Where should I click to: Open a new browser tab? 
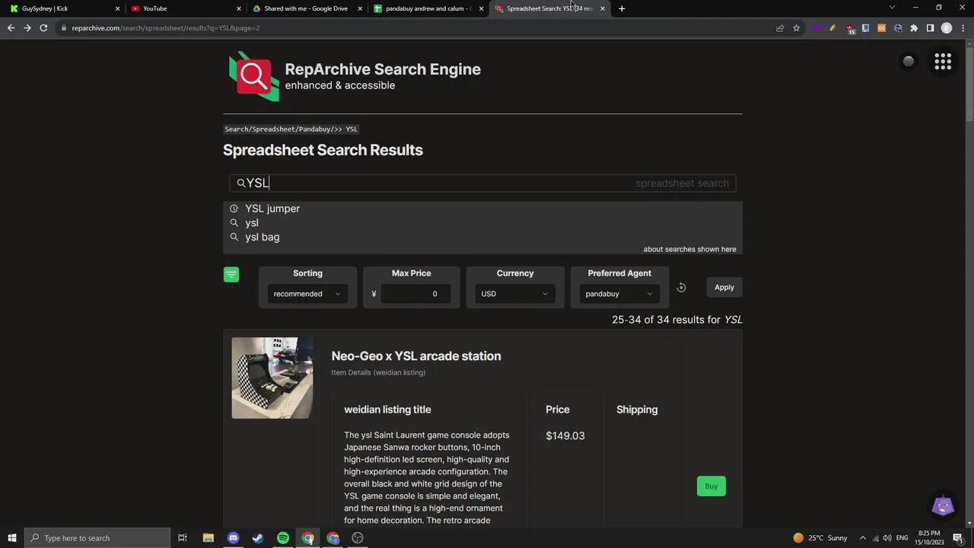[x=622, y=8]
